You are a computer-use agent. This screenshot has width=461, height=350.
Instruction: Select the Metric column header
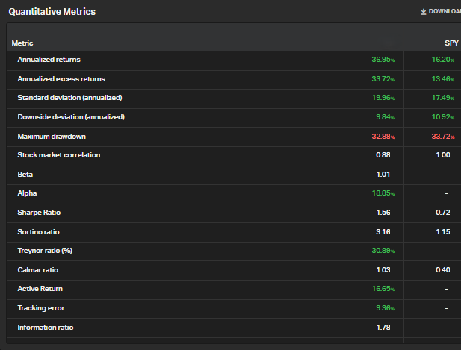tap(22, 43)
